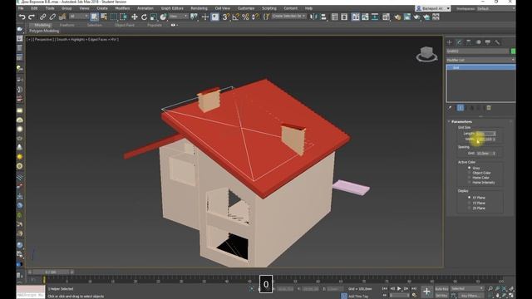The width and height of the screenshot is (532, 299).
Task: Open the Customize menu
Action: pyautogui.click(x=246, y=8)
